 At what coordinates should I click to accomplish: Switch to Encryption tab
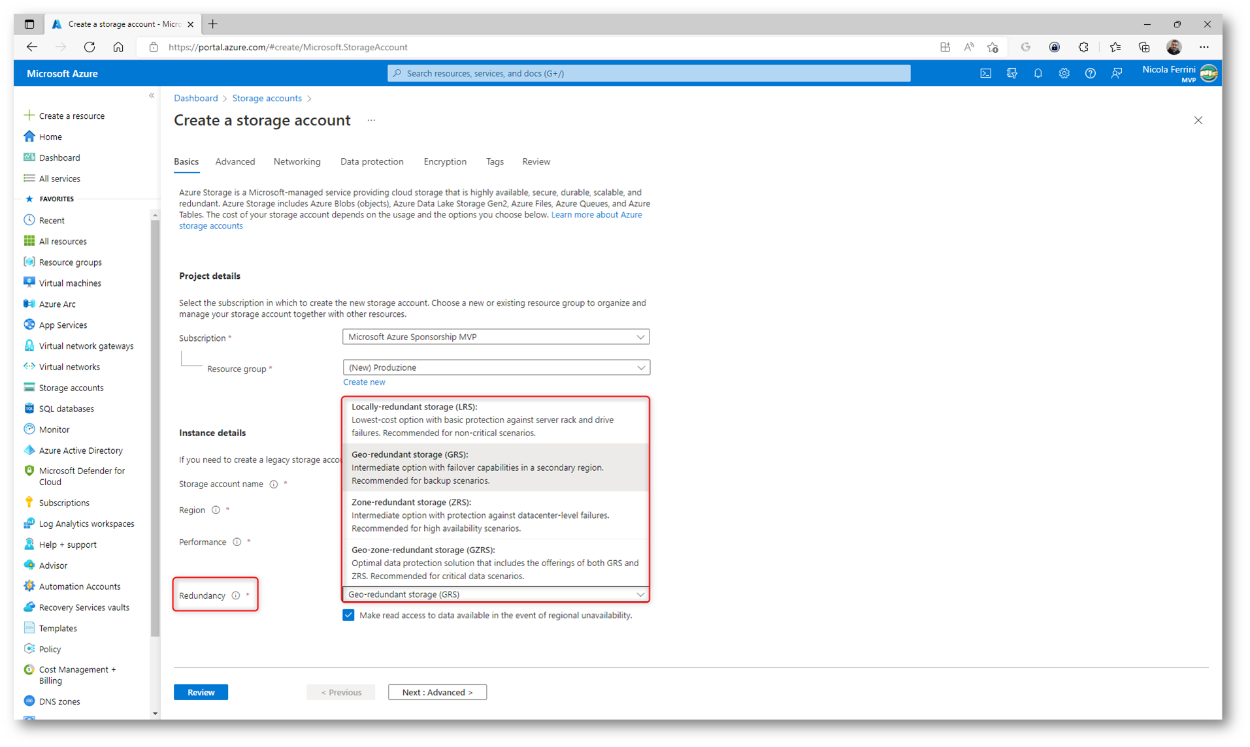445,161
